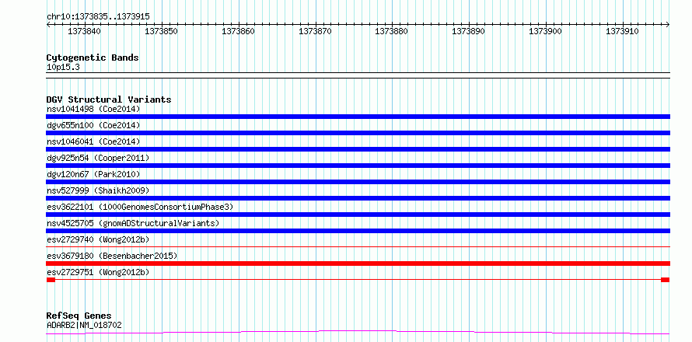This screenshot has width=692, height=342.
Task: Click the blue bar under dgv120n67
Action: [358, 182]
